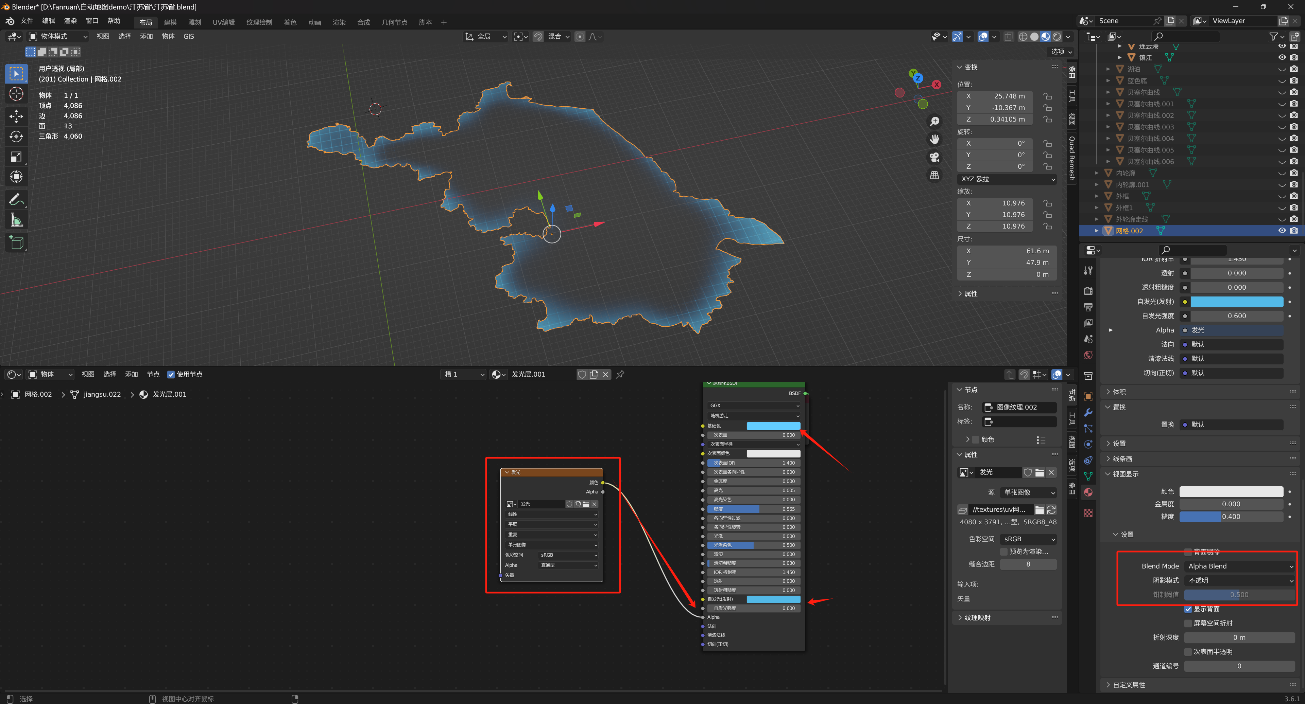
Task: Expand the 贝塞尔曲线.003 outliner item
Action: (1108, 127)
